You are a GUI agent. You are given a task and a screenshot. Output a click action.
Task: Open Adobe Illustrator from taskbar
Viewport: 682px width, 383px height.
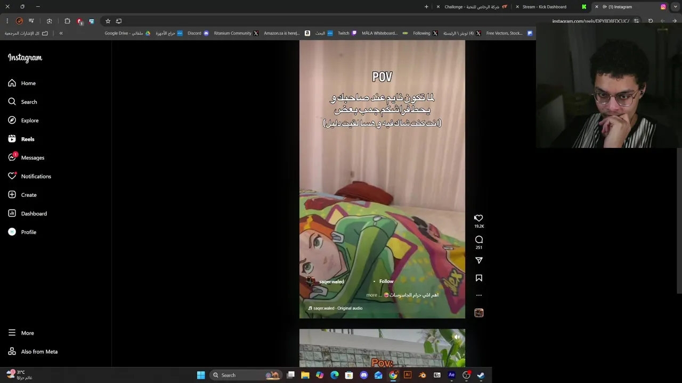[x=408, y=375]
